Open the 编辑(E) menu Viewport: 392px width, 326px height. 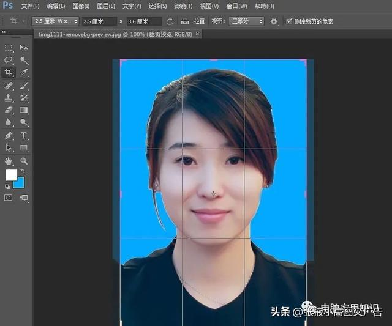click(x=56, y=6)
